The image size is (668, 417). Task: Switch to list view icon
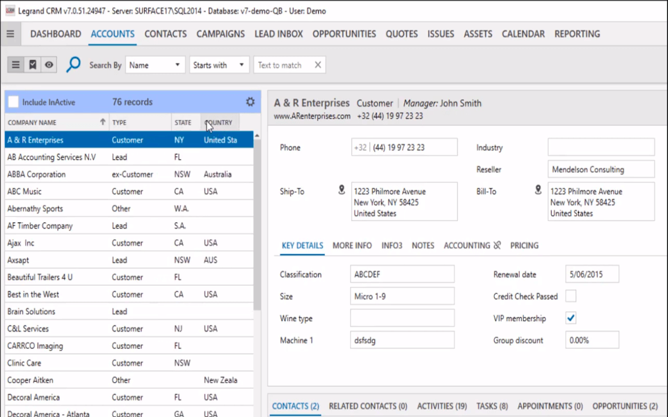(x=16, y=65)
